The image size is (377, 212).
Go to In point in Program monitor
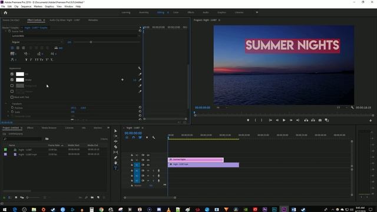coord(270,120)
